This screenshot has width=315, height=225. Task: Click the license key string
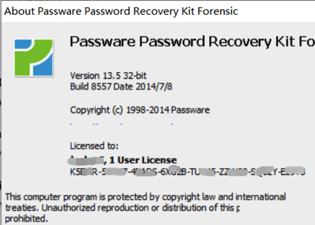(187, 172)
